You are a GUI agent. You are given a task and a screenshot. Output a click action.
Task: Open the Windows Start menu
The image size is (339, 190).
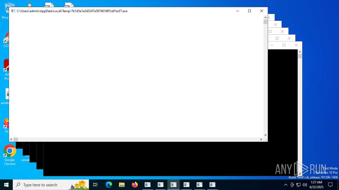(6, 185)
